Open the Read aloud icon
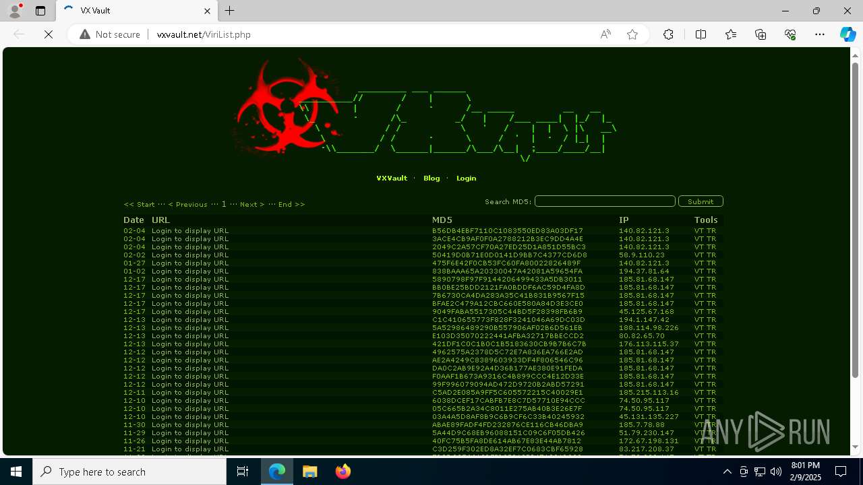 (605, 34)
